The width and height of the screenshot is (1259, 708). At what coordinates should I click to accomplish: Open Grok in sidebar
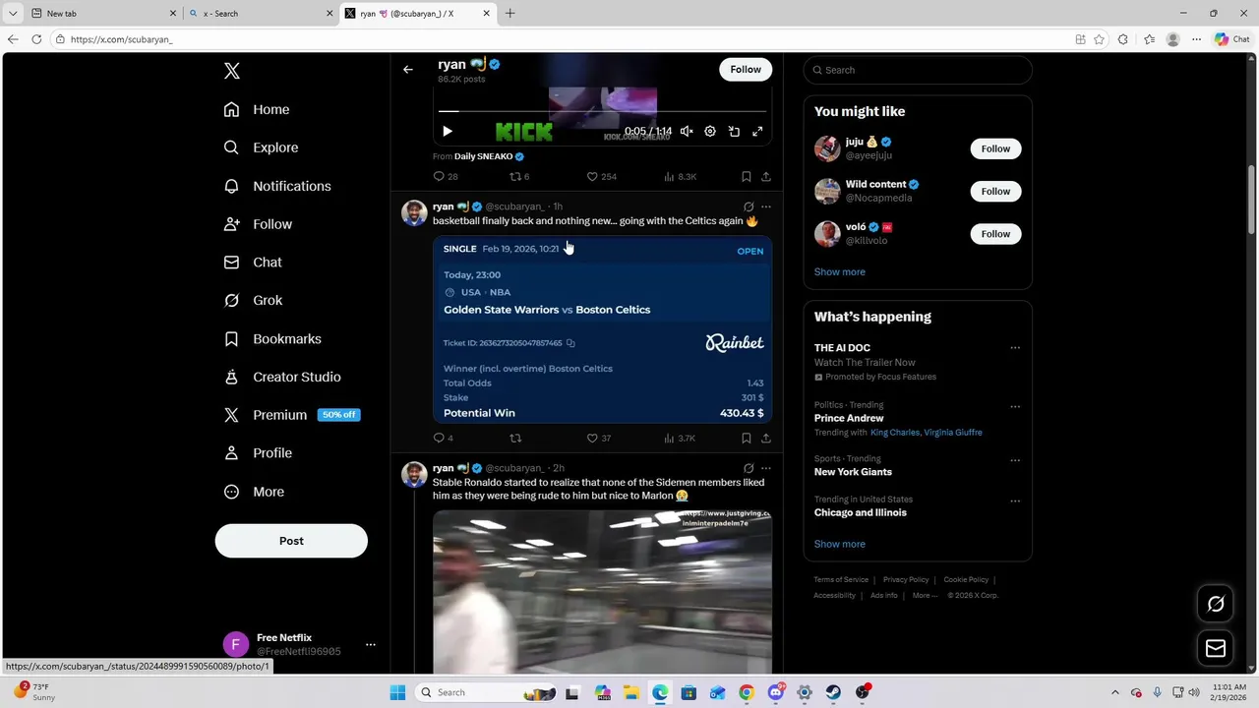point(254,301)
